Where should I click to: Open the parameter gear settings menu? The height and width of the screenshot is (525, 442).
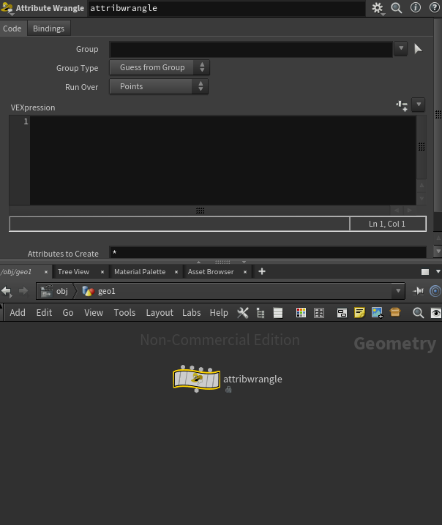(378, 8)
